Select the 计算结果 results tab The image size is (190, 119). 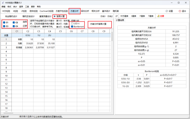pyautogui.click(x=120, y=20)
